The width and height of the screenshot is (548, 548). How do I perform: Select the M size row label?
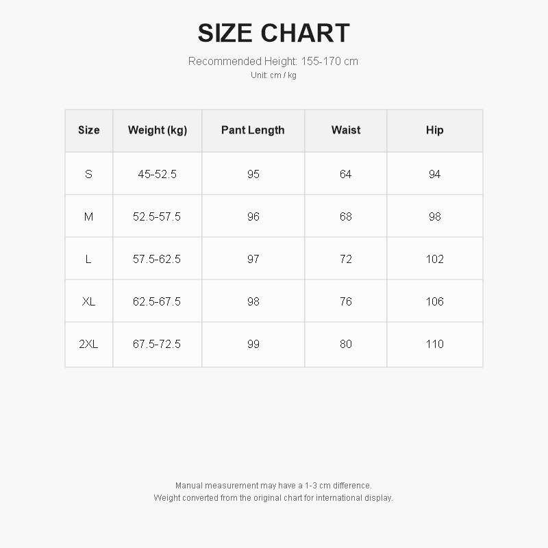(89, 216)
